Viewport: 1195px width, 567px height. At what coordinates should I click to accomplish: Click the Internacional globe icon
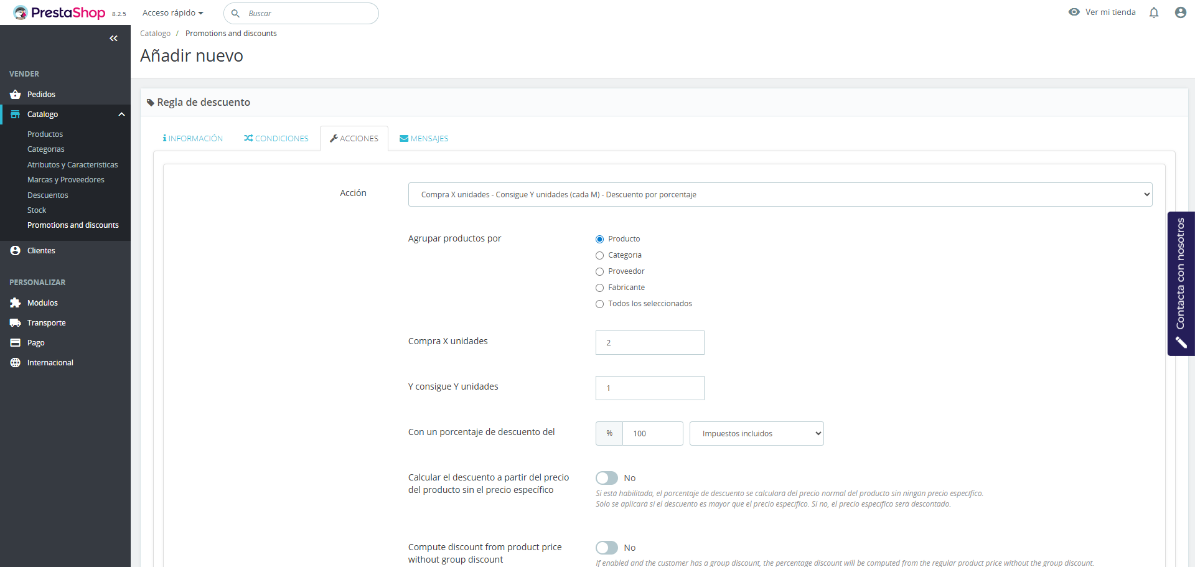pyautogui.click(x=16, y=363)
